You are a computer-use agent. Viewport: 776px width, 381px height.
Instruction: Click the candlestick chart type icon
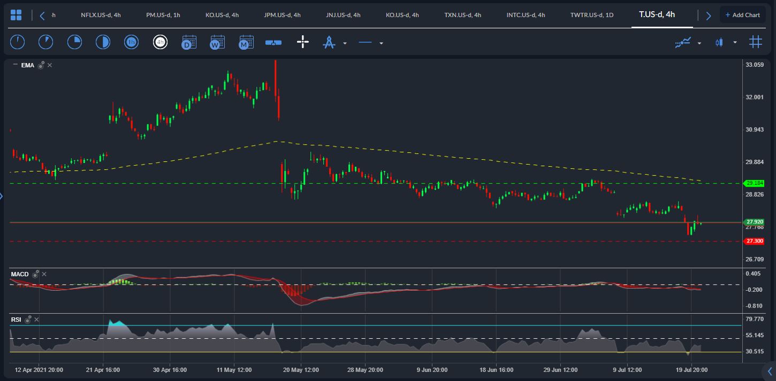(x=719, y=42)
